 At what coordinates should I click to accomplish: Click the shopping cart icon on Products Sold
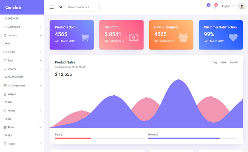85,38
